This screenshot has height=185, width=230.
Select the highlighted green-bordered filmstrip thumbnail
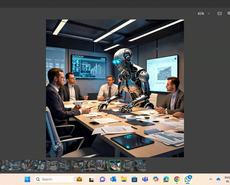click(x=115, y=166)
